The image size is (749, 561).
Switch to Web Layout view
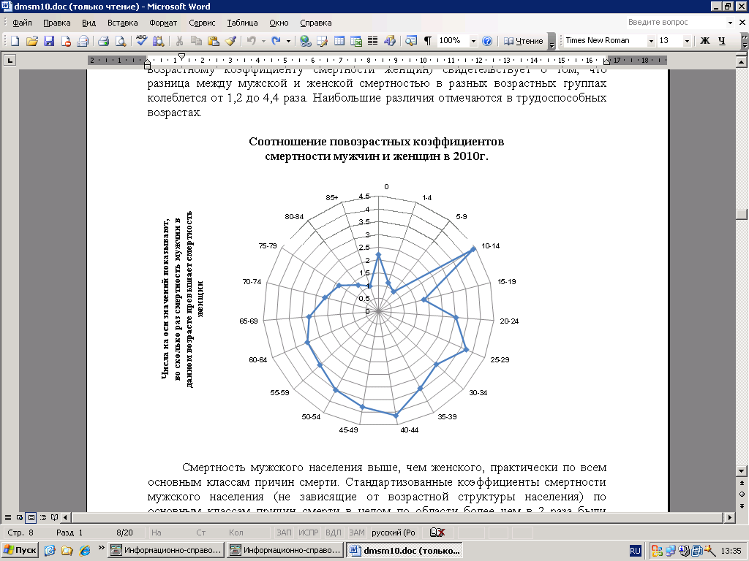20,517
